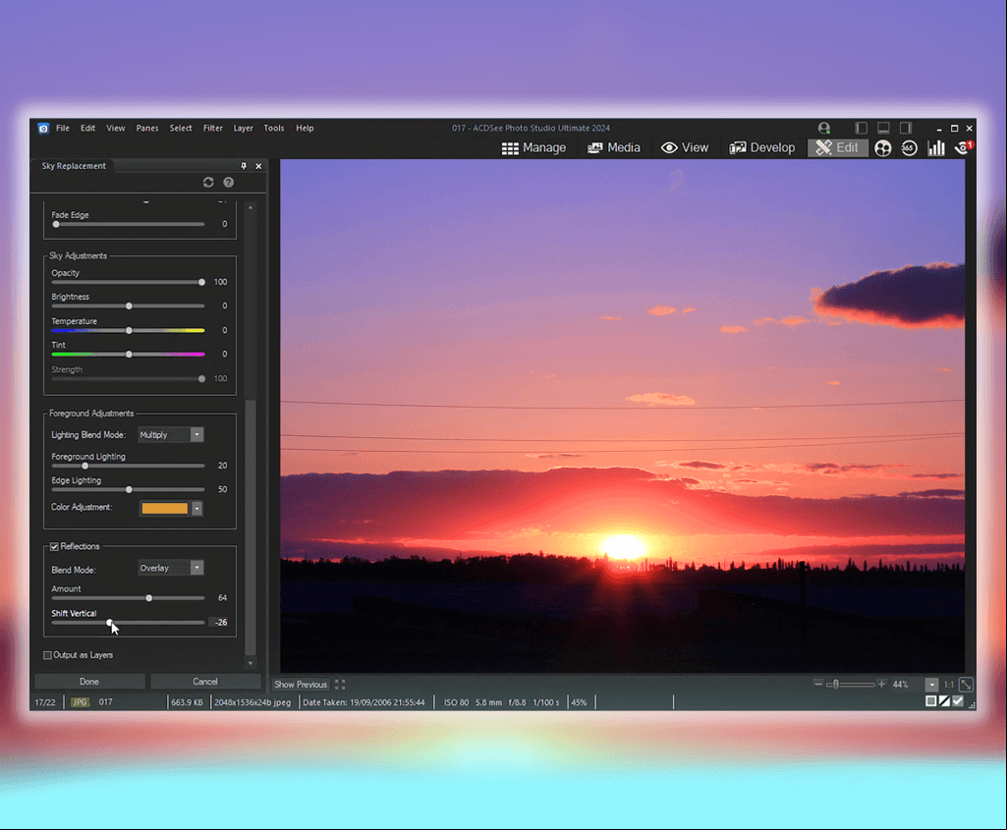Click the Done button
Image resolution: width=1007 pixels, height=830 pixels.
89,682
